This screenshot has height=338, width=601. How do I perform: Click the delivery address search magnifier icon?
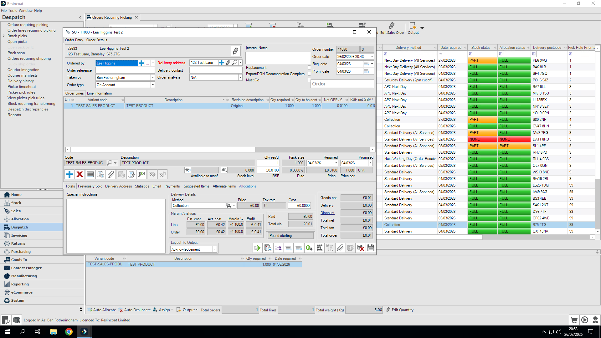tap(234, 63)
